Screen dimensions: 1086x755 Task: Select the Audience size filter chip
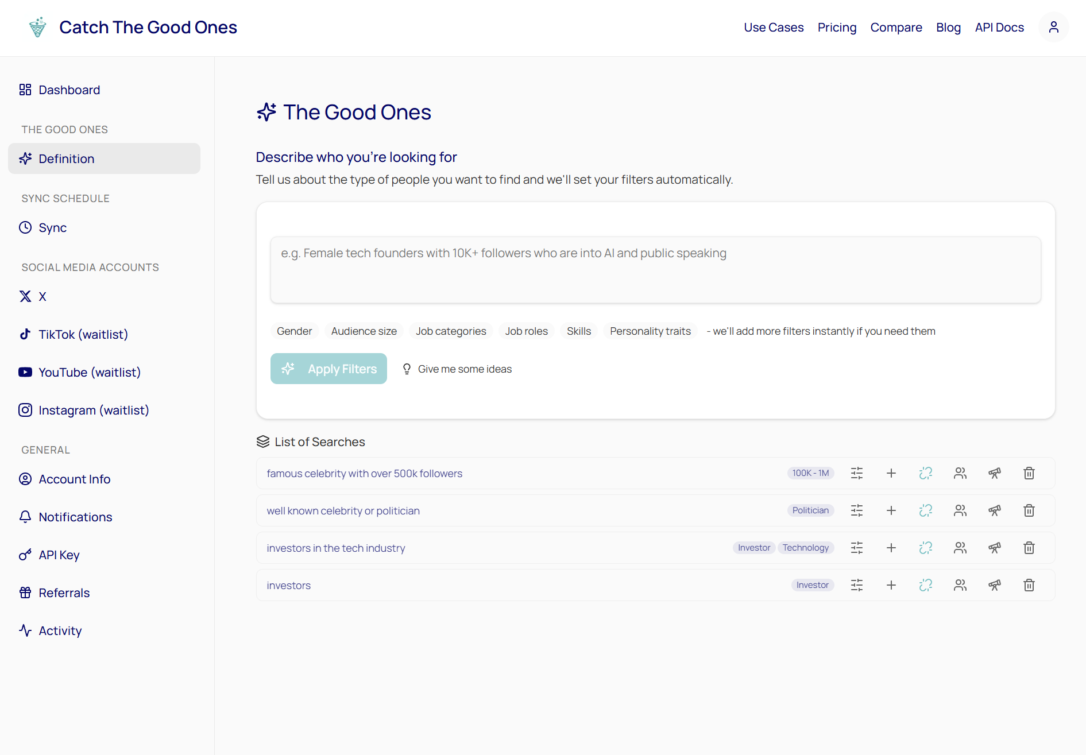coord(364,331)
